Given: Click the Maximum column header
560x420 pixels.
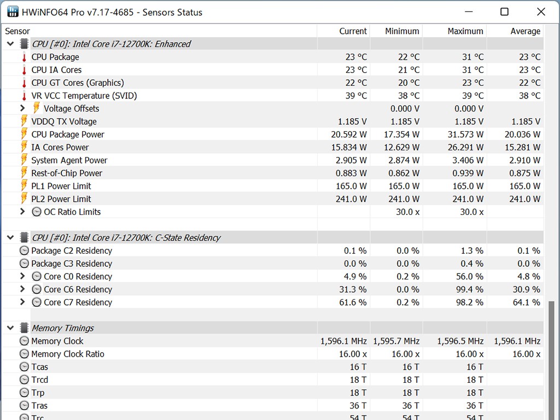Looking at the screenshot, I should [x=465, y=31].
